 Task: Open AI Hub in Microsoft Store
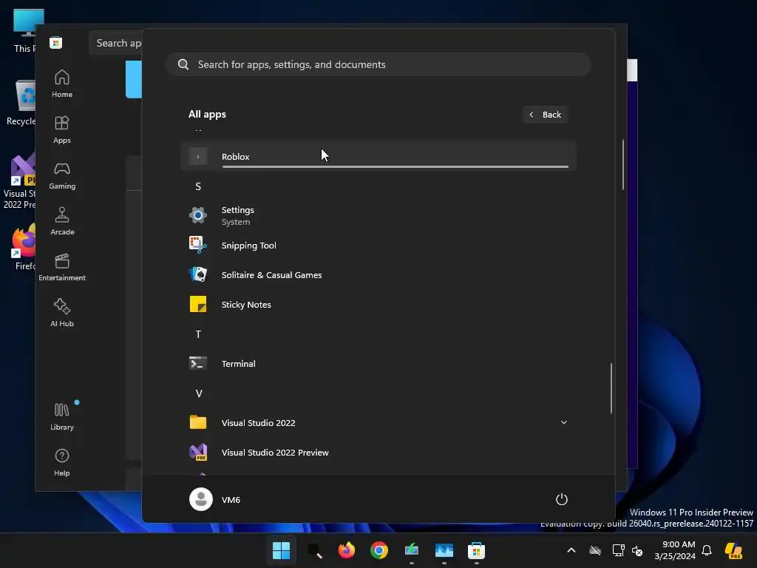click(62, 313)
